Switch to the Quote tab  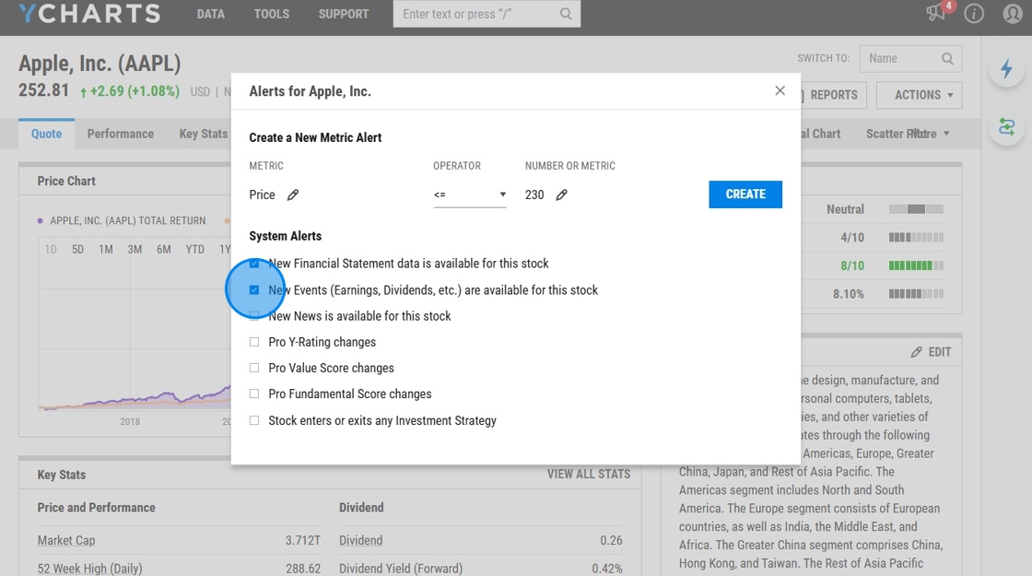pyautogui.click(x=47, y=134)
